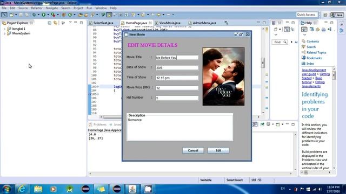
Task: Open the Debug button dropdown arrow
Action: [38, 15]
